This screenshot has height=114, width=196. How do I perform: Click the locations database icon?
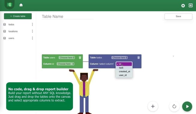click(x=5, y=31)
